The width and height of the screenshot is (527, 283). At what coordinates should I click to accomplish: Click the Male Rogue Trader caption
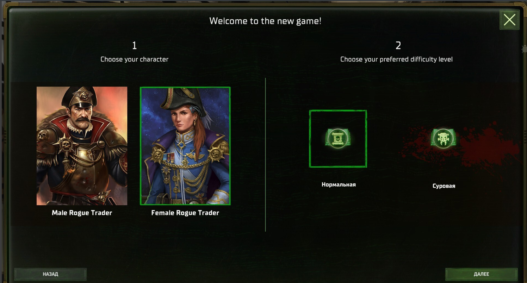(82, 213)
